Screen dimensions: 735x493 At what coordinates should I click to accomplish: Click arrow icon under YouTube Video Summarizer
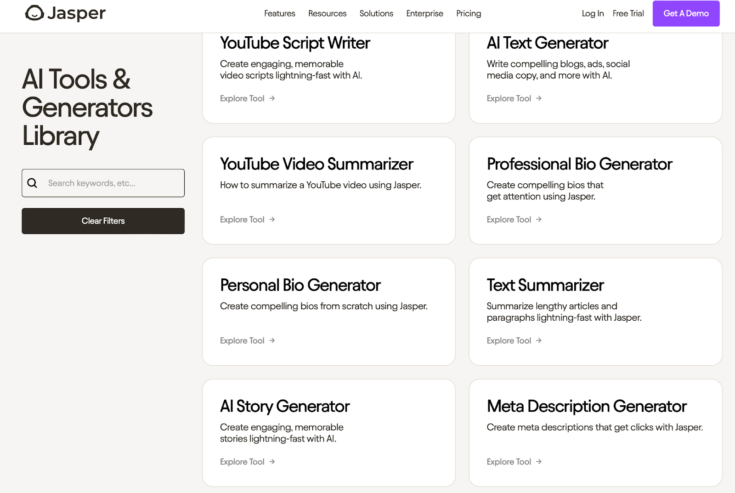coord(272,220)
